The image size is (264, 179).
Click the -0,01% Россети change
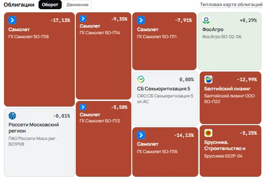point(62,116)
